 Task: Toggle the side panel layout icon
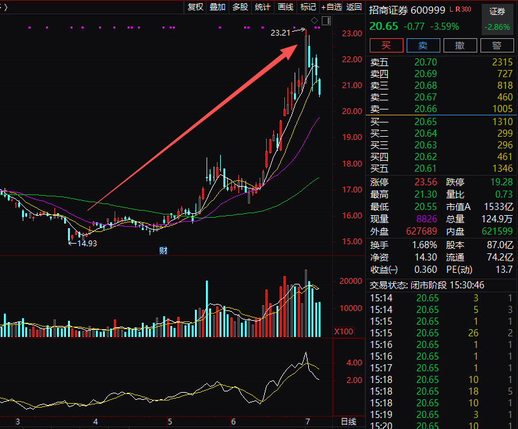coord(326,21)
